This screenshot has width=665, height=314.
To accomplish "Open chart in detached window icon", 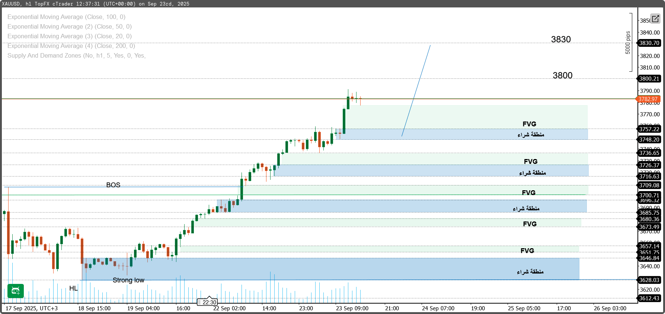I will [655, 19].
